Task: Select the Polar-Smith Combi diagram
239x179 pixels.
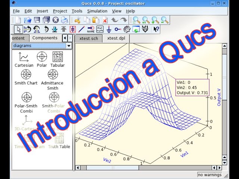Action: tap(26, 103)
